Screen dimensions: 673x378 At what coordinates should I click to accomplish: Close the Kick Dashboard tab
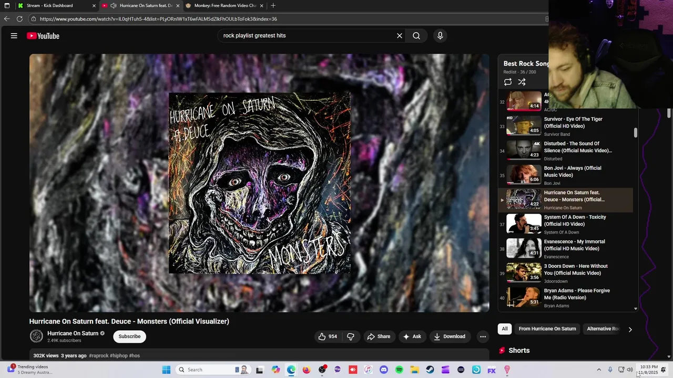click(94, 6)
